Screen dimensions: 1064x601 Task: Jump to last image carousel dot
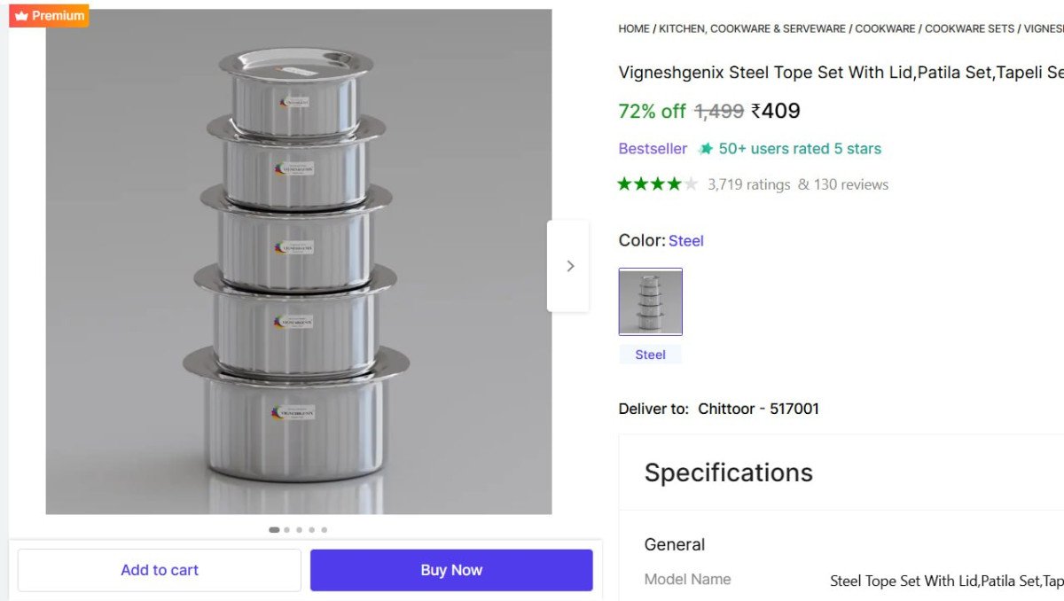coord(324,530)
